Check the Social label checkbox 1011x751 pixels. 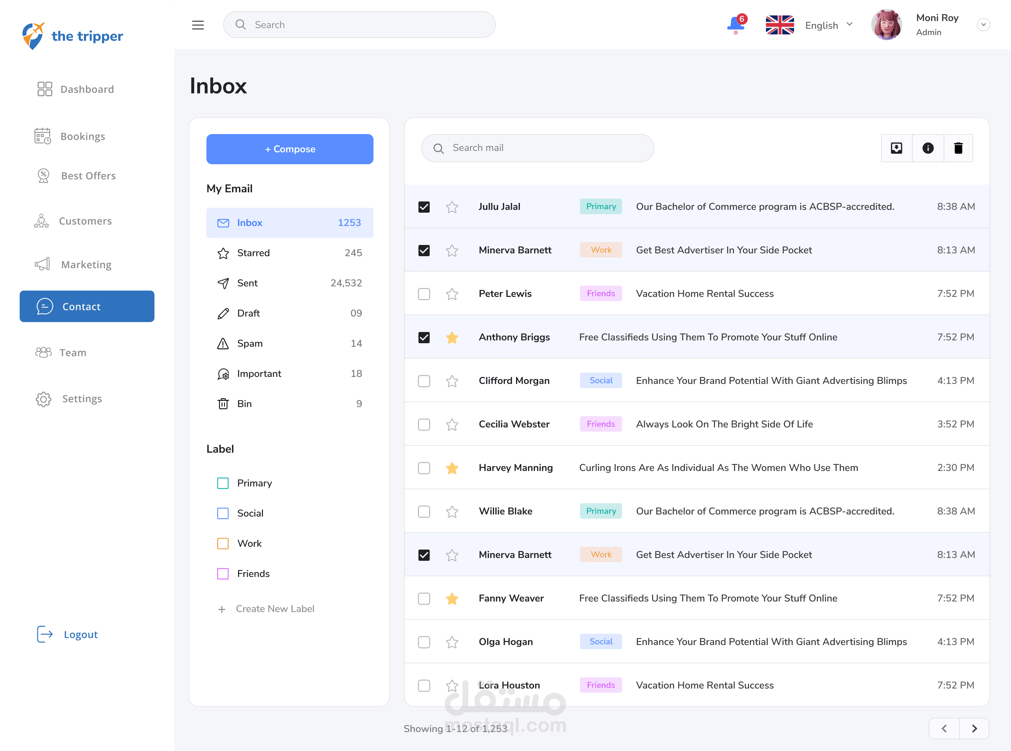223,513
